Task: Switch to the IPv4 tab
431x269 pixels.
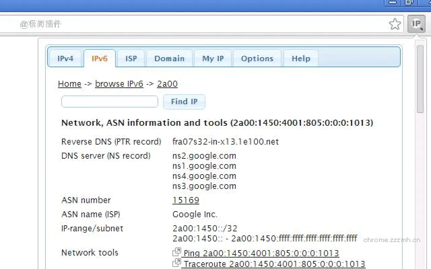Action: [x=65, y=59]
